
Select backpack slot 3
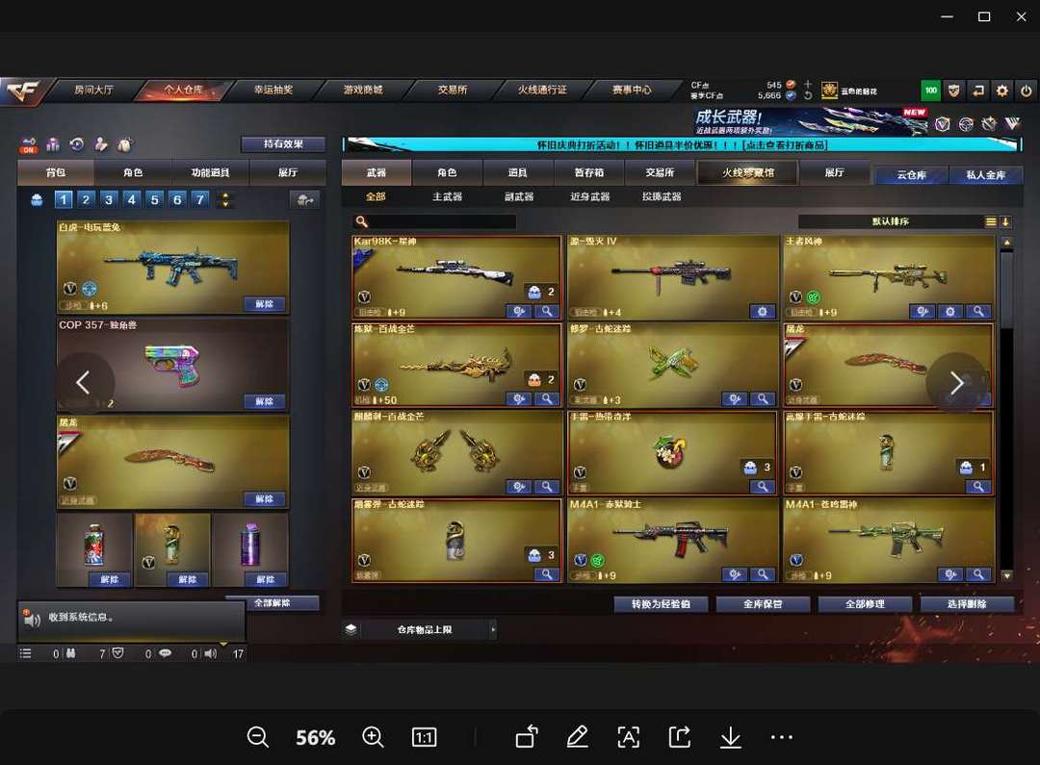tap(109, 199)
